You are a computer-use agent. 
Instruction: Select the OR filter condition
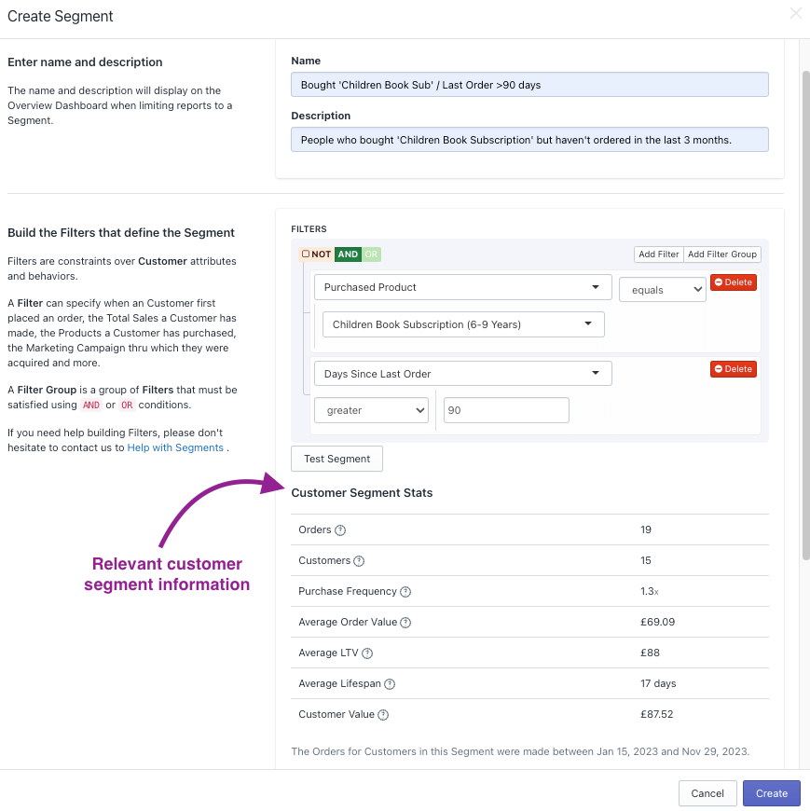[371, 254]
